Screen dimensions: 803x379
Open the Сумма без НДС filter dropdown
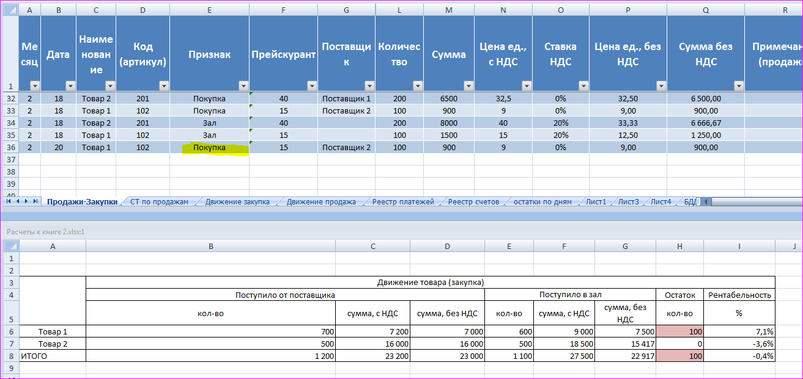click(738, 86)
